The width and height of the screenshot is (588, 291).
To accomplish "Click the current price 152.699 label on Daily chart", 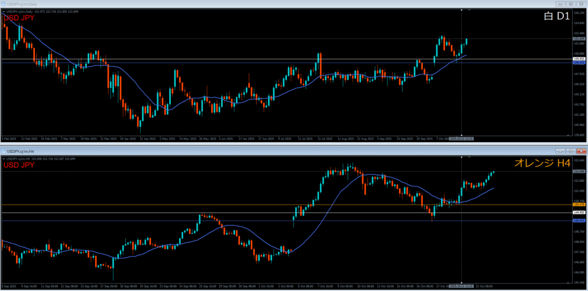I will [579, 39].
